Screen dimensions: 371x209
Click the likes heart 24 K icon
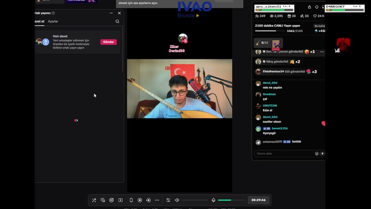(315, 16)
